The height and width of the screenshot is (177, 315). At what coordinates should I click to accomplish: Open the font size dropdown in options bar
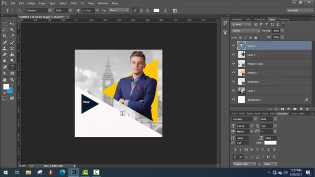click(97, 10)
